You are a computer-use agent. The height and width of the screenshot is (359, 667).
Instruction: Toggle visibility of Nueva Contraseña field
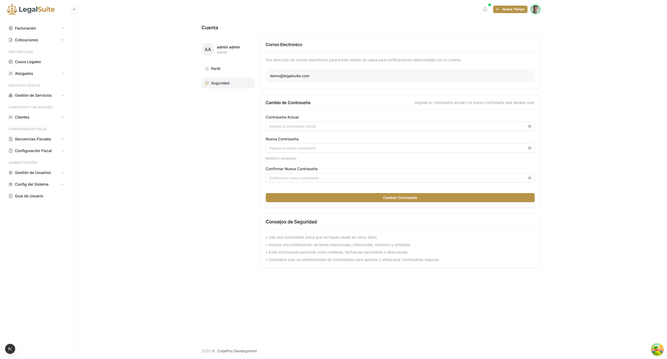(529, 148)
